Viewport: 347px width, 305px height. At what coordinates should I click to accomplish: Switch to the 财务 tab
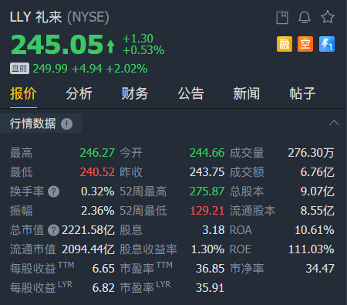point(135,93)
